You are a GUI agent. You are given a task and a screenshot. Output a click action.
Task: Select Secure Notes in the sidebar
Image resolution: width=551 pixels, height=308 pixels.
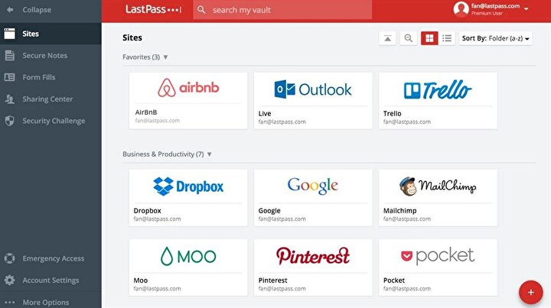(x=51, y=56)
